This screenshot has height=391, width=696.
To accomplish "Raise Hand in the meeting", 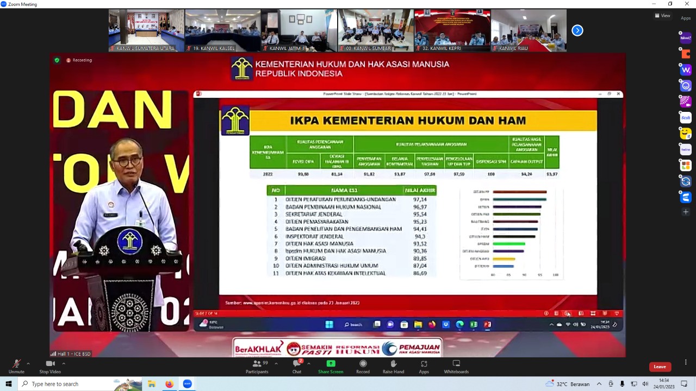I will 393,364.
